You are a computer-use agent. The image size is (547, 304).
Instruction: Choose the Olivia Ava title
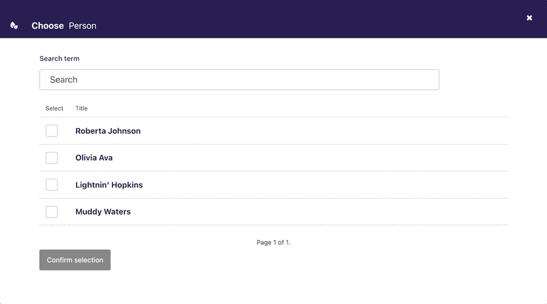(94, 157)
